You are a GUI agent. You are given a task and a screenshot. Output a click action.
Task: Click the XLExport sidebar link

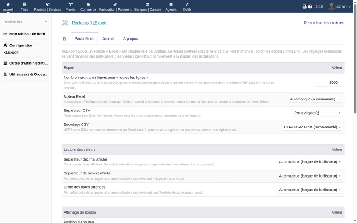(x=11, y=52)
